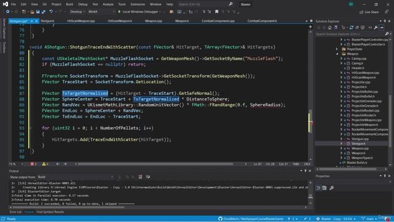
Task: Click the next issue navigation arrow
Action: click(x=65, y=164)
